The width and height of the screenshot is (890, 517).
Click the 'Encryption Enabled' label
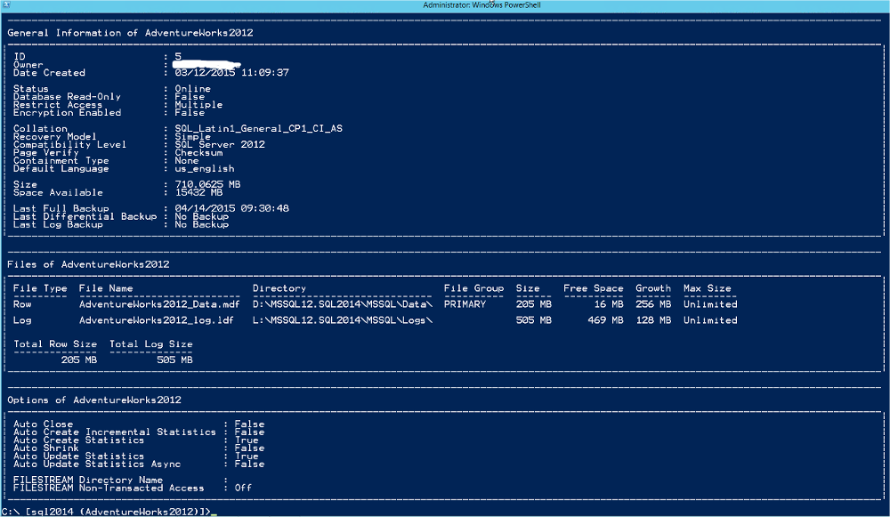click(x=67, y=112)
